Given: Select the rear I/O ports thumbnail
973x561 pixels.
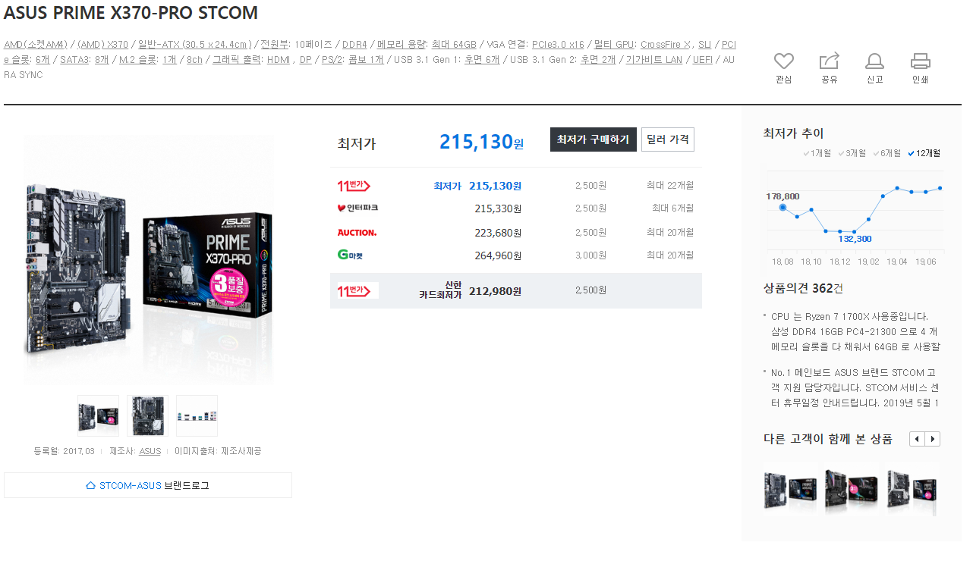Looking at the screenshot, I should pos(197,415).
